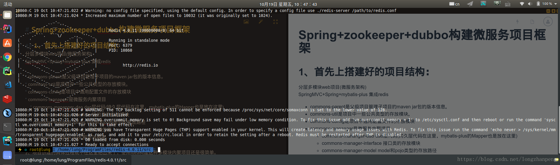Open the user profile avatar icon

548,22
